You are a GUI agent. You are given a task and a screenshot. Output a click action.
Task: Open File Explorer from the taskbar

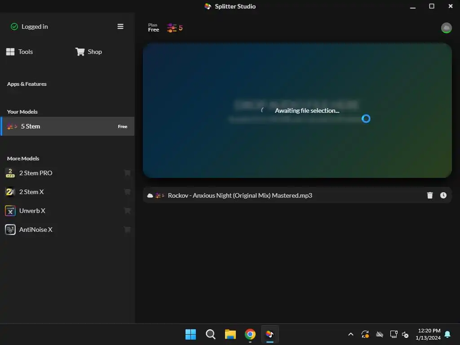[230, 334]
